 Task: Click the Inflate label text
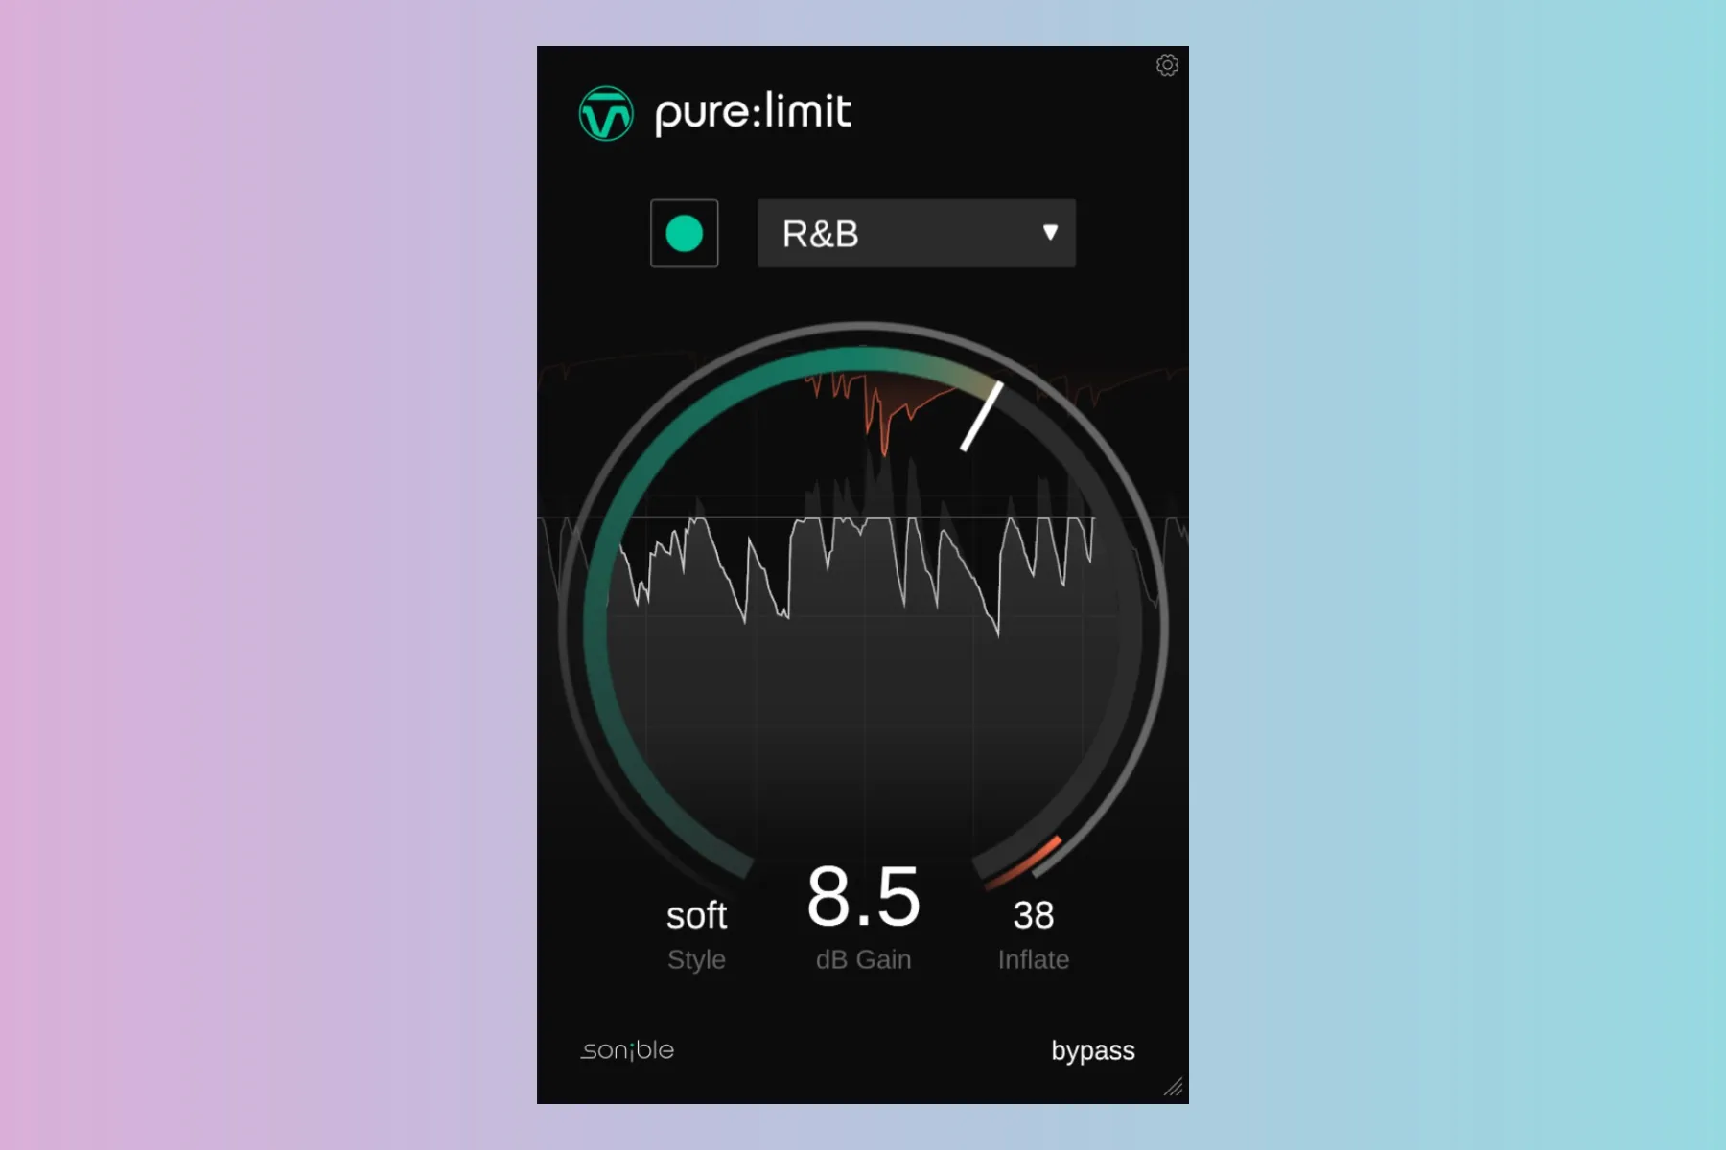[1034, 959]
